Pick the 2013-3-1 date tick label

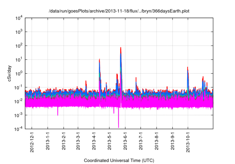[78, 141]
